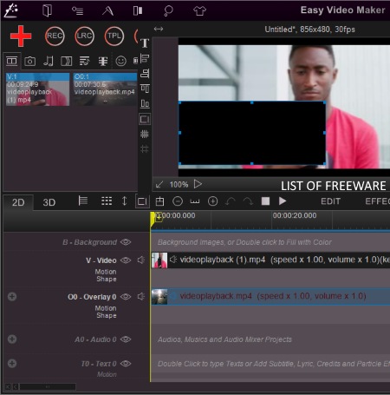Image resolution: width=390 pixels, height=395 pixels.
Task: Zoom out the timeline with minus circle
Action: pyautogui.click(x=178, y=201)
